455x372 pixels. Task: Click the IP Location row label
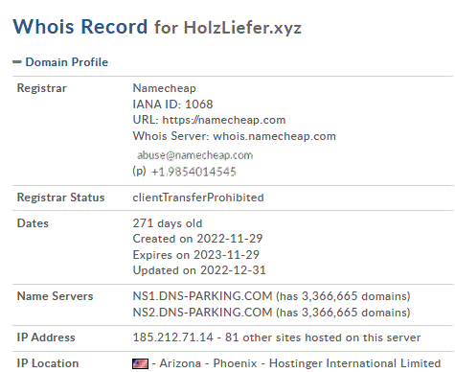[48, 363]
